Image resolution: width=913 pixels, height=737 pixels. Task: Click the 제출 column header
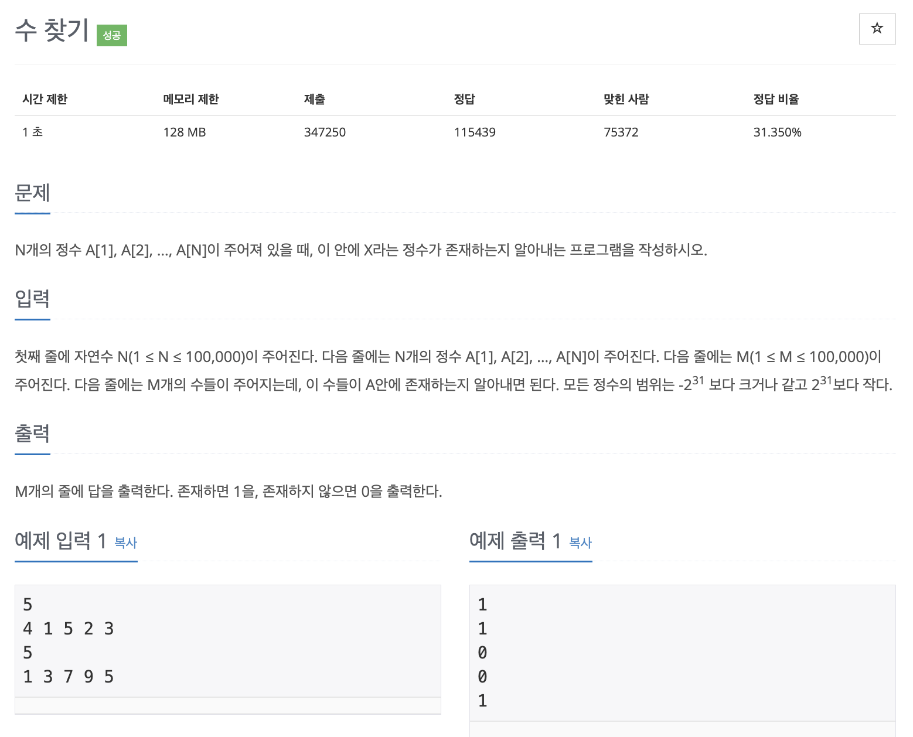click(314, 99)
